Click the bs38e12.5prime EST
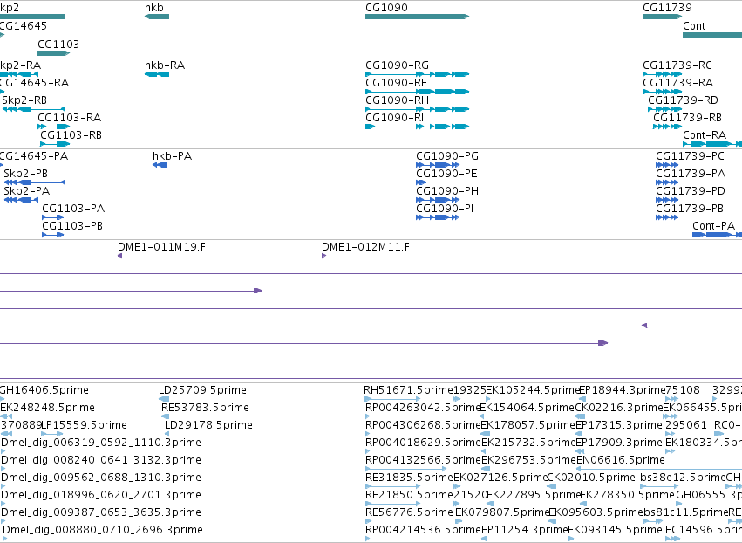Viewport: 742px width, 543px height. point(659,486)
